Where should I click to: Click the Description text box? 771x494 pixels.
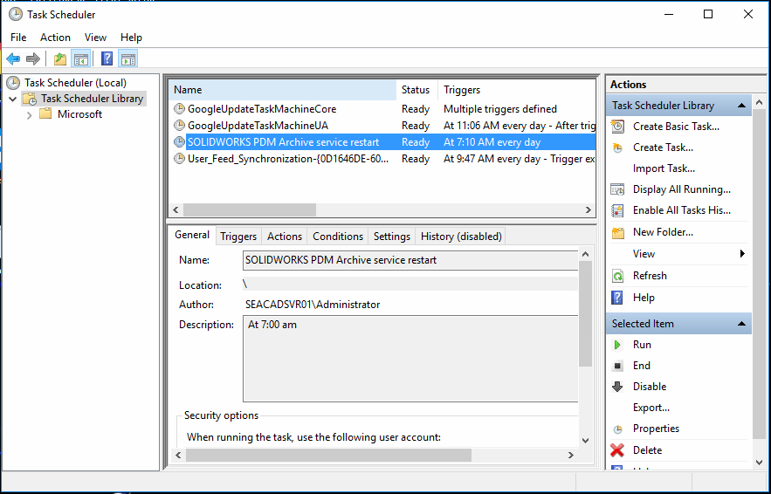[x=410, y=359]
